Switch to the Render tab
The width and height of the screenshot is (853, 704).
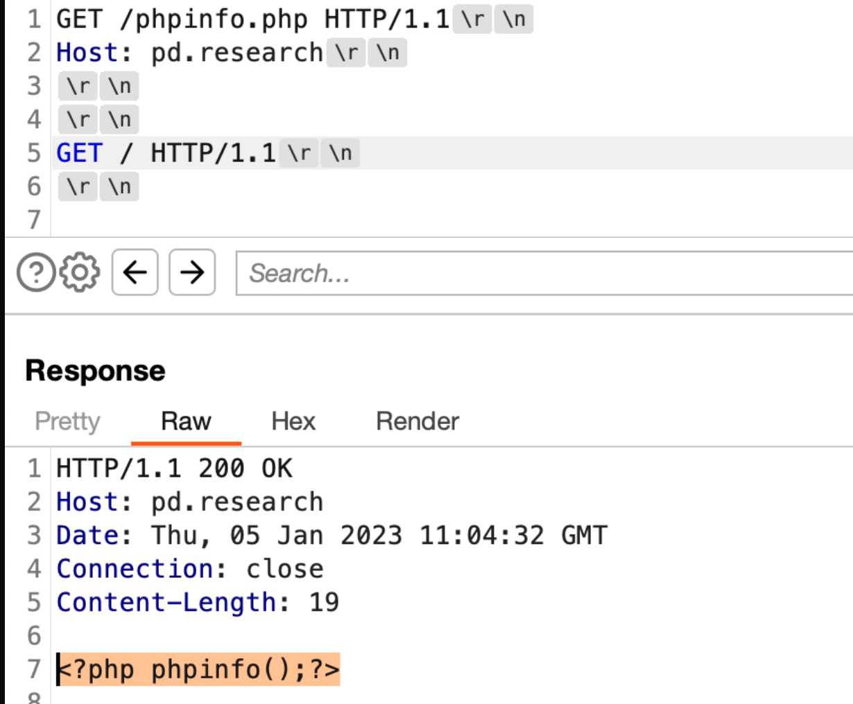click(417, 421)
